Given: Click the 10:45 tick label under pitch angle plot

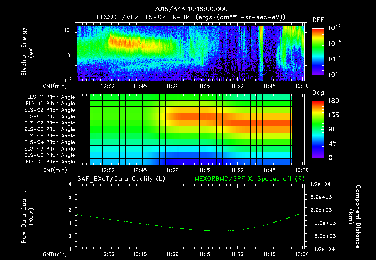Looking at the screenshot, I should point(140,170).
